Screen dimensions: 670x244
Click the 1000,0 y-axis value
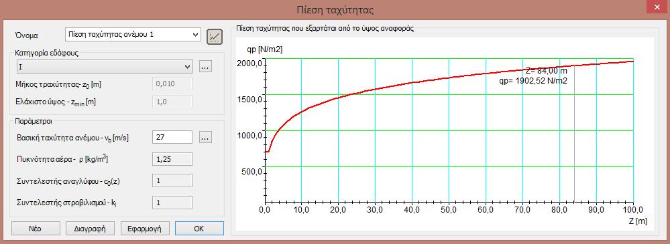click(x=249, y=136)
